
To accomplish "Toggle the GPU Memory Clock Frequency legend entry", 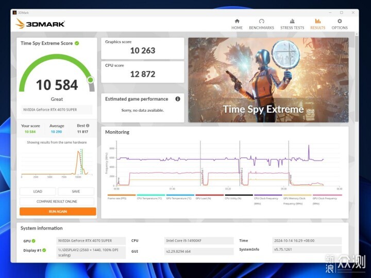I will coord(297,200).
